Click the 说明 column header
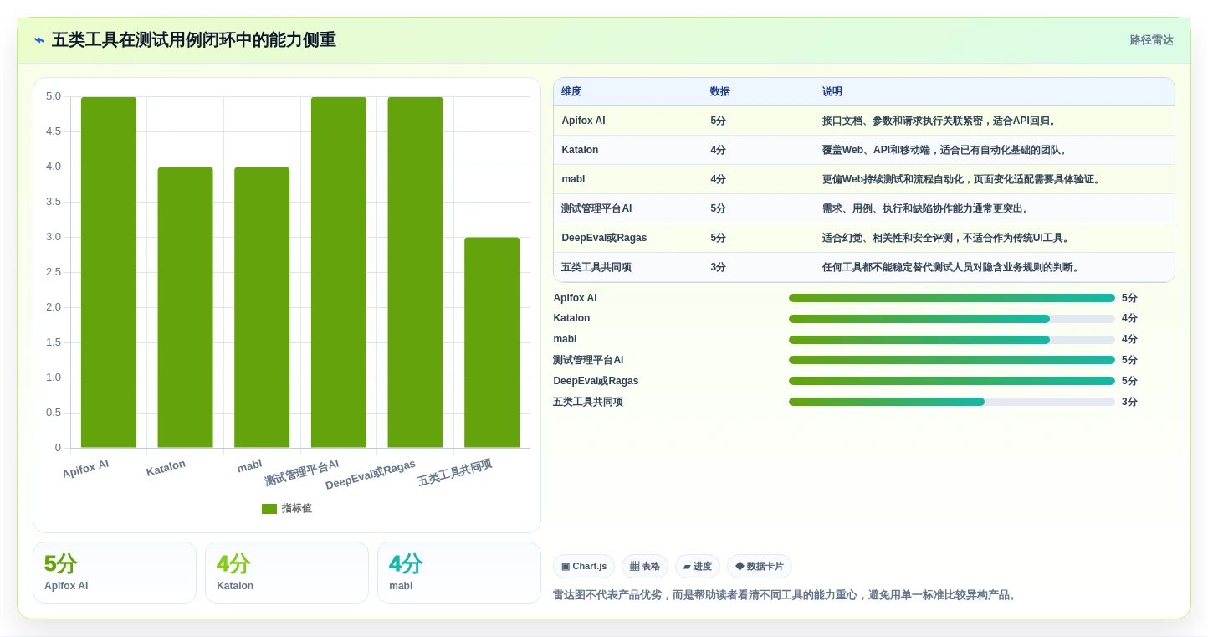Image resolution: width=1208 pixels, height=637 pixels. pyautogui.click(x=832, y=92)
